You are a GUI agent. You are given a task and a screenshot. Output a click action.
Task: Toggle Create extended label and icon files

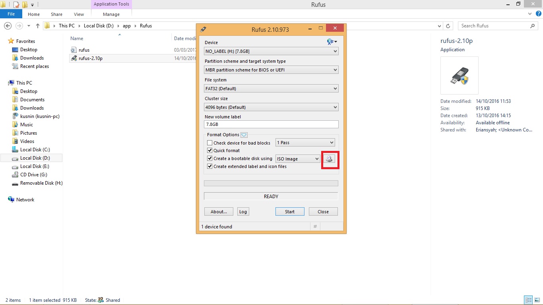click(x=210, y=166)
